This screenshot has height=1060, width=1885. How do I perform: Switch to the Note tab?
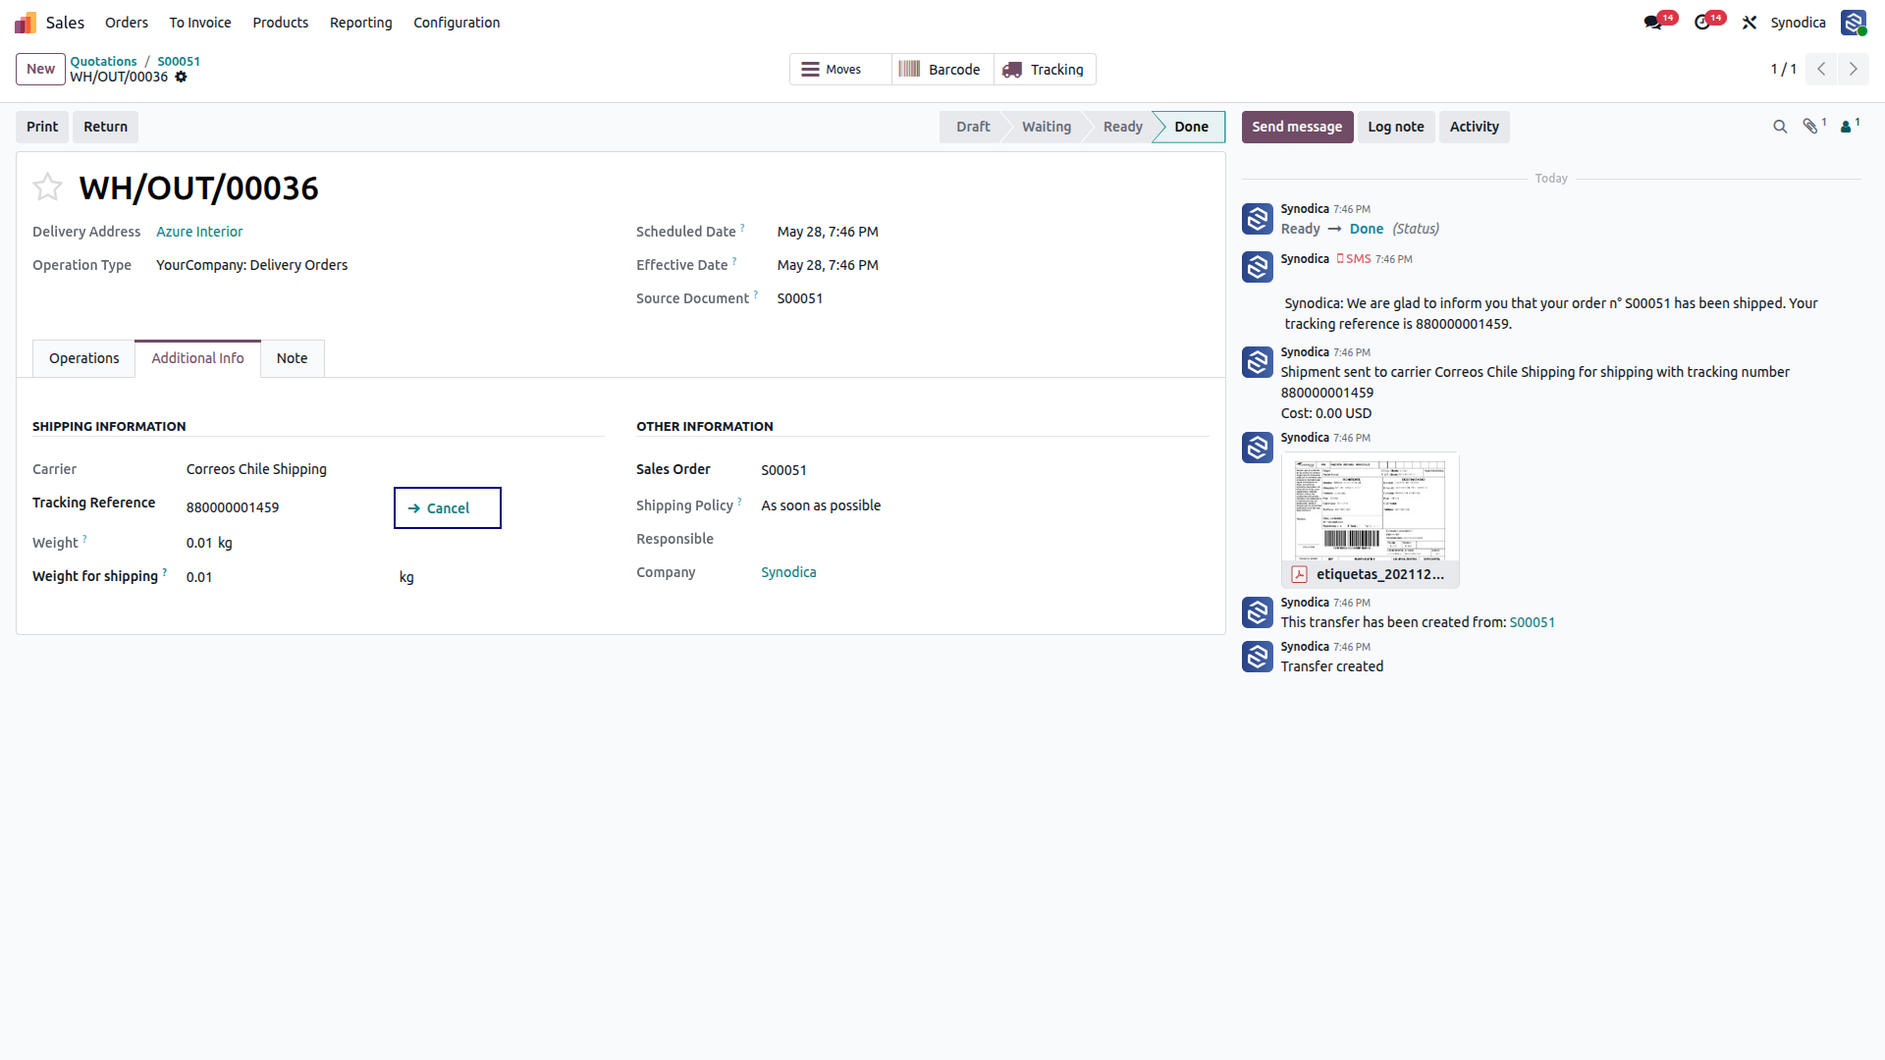click(x=292, y=358)
